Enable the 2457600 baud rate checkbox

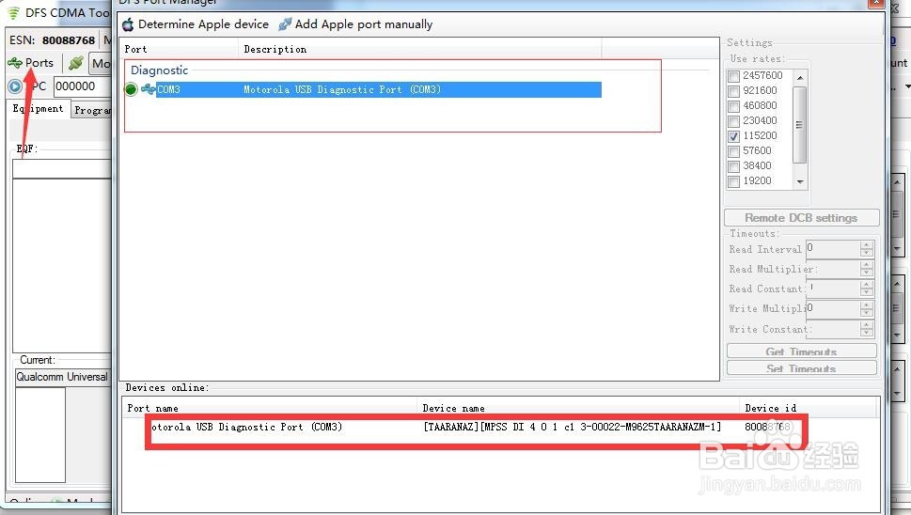coord(734,76)
